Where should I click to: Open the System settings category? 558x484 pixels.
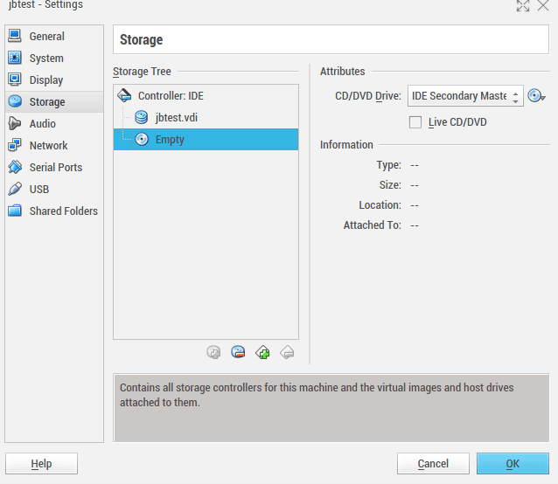(x=54, y=58)
